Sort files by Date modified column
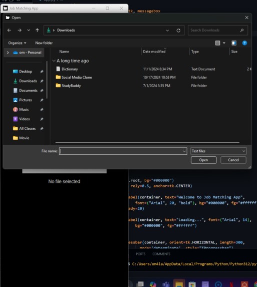Screen dimensions: 257x287 click(x=154, y=52)
